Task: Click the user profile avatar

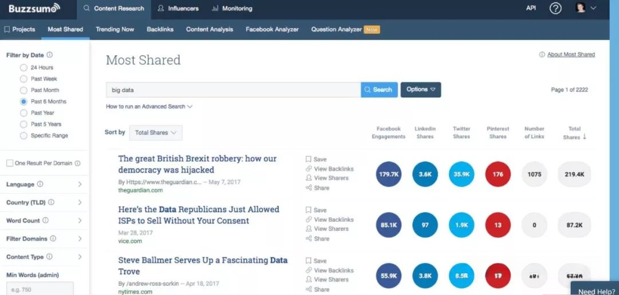Action: tap(580, 8)
